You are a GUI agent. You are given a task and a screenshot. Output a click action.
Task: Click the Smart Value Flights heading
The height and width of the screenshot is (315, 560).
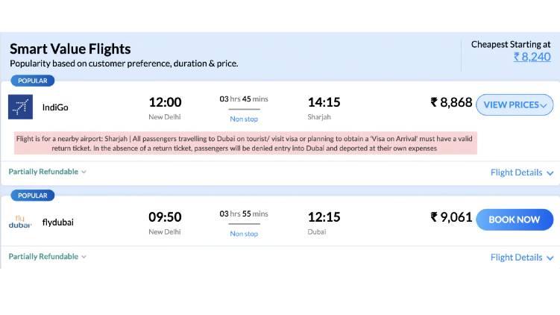70,49
